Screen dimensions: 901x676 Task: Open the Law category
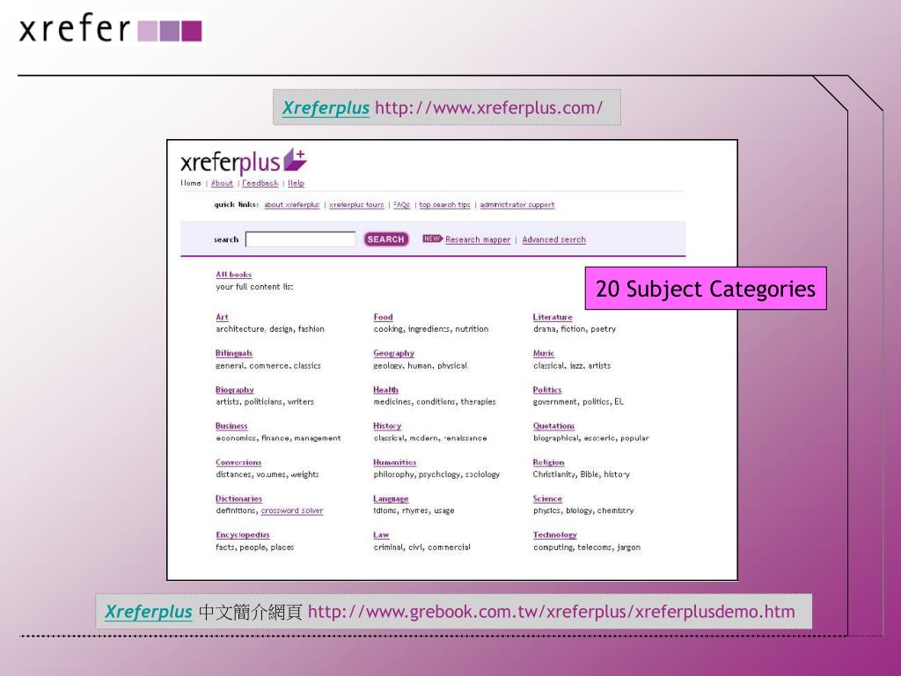pos(381,535)
